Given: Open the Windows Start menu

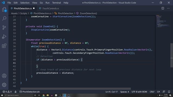Looking at the screenshot, I should tap(2, 95).
